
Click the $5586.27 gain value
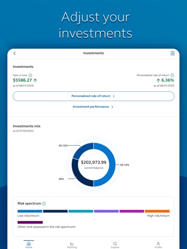22,80
